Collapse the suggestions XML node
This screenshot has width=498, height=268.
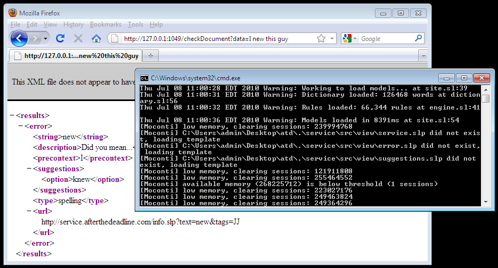(x=29, y=169)
